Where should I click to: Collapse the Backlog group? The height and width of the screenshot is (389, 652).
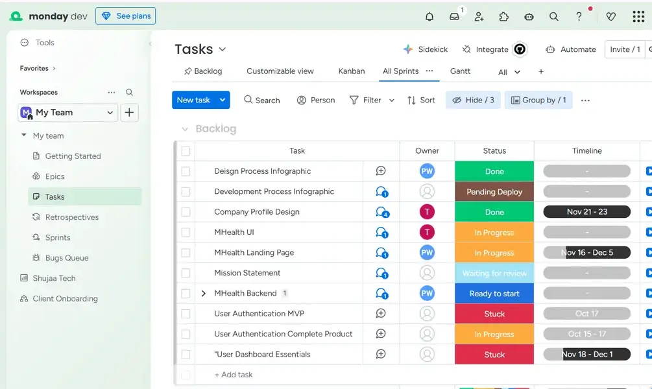tap(185, 128)
